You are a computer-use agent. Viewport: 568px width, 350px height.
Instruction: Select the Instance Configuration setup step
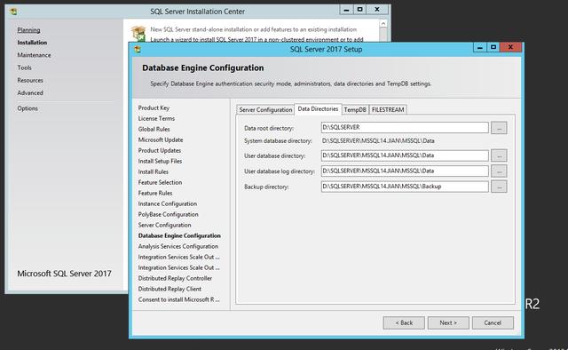click(168, 203)
